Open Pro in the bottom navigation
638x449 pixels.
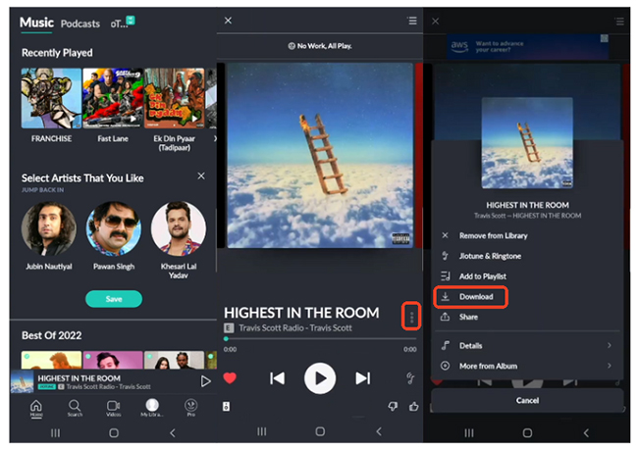tap(190, 407)
